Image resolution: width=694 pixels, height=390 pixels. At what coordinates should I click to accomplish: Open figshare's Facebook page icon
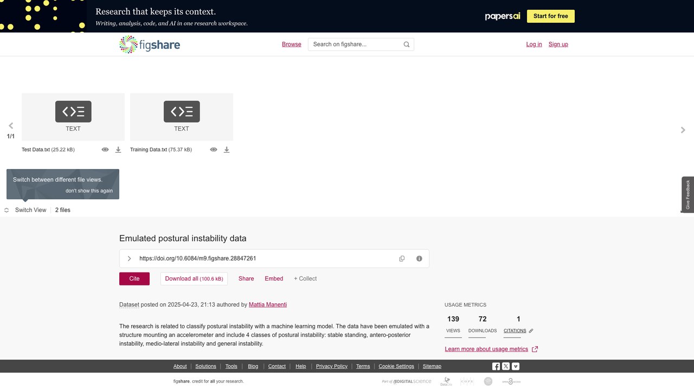click(496, 367)
